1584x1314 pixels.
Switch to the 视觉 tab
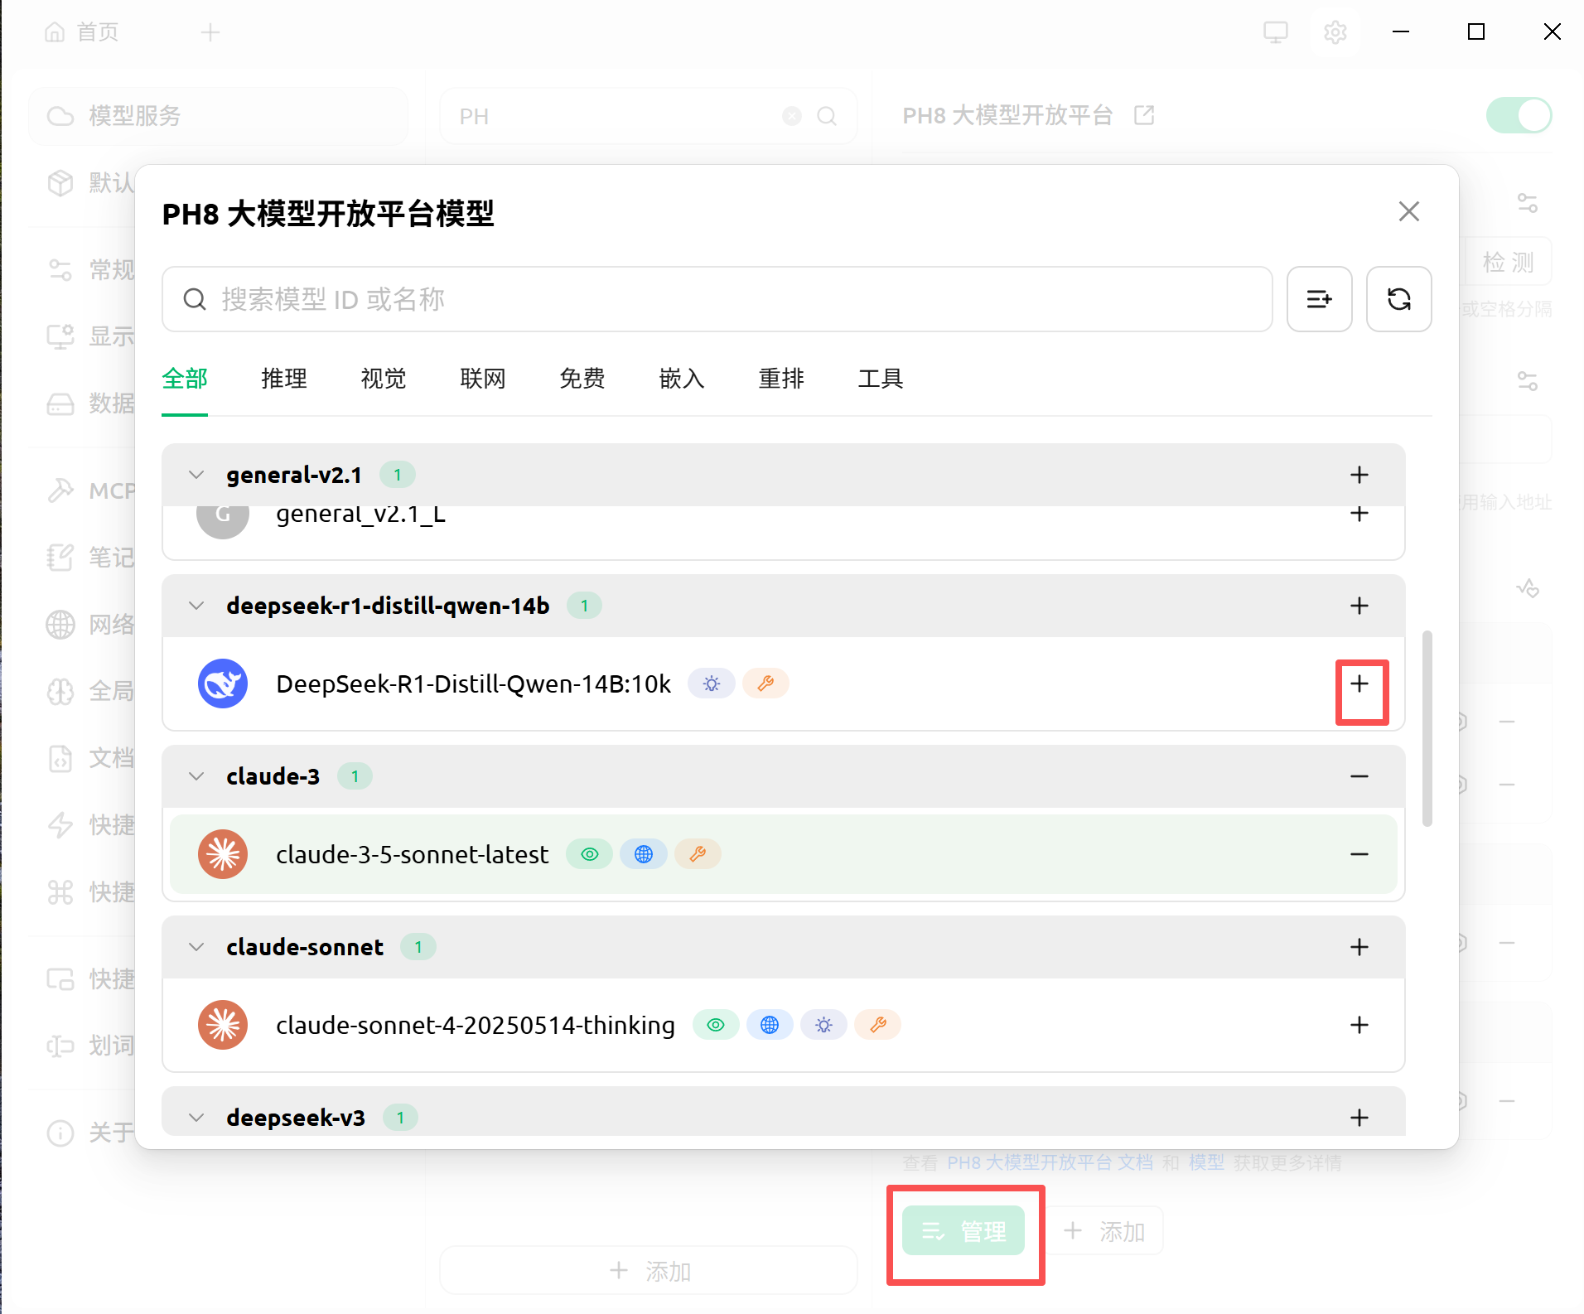click(x=384, y=379)
